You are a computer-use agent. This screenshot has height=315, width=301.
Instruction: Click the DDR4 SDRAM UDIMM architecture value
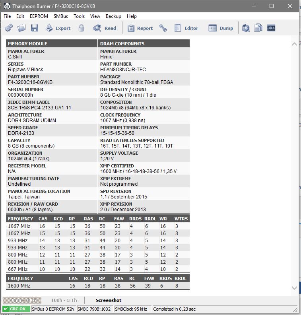(32, 121)
